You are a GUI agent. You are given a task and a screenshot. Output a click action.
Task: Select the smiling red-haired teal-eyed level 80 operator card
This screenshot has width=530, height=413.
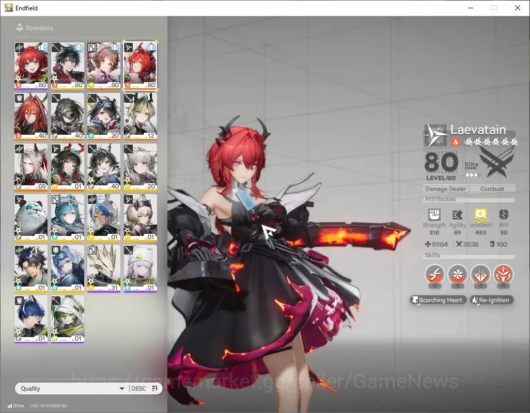(x=31, y=66)
